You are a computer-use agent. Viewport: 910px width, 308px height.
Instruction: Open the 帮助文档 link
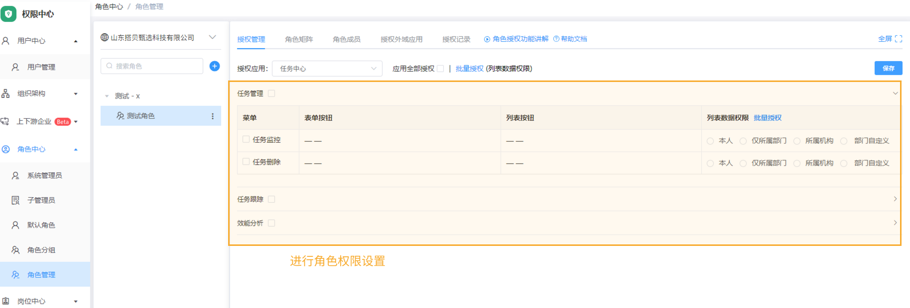[x=574, y=39]
